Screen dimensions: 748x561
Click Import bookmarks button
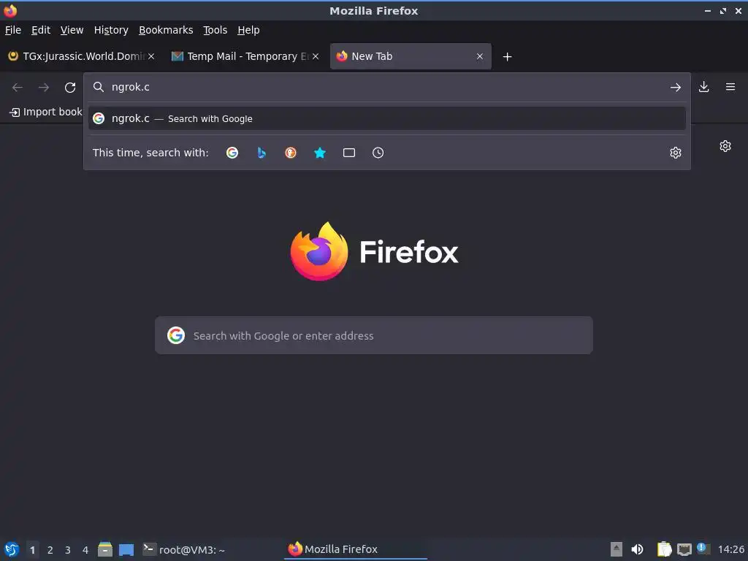(46, 112)
